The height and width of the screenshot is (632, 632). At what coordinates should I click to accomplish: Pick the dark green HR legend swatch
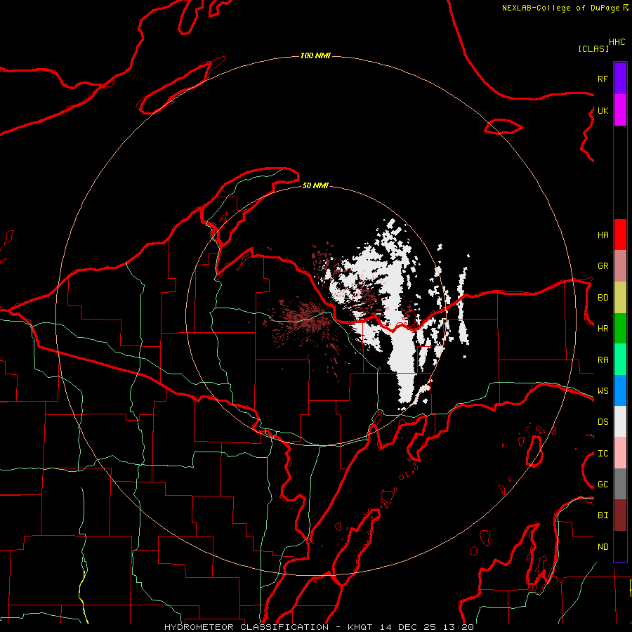coord(620,329)
